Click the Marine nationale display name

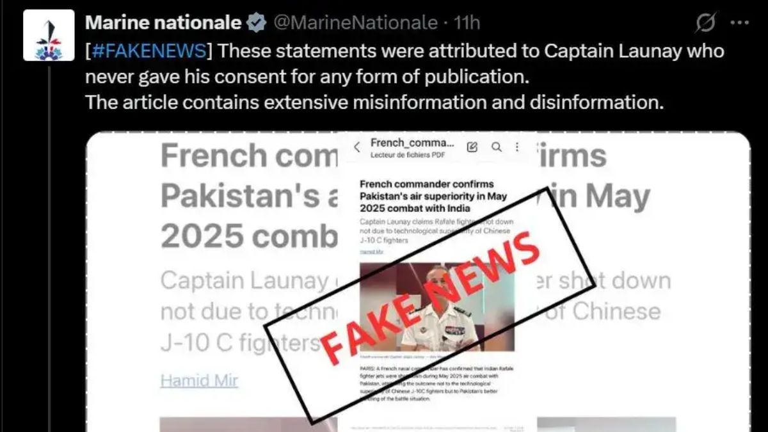click(163, 23)
